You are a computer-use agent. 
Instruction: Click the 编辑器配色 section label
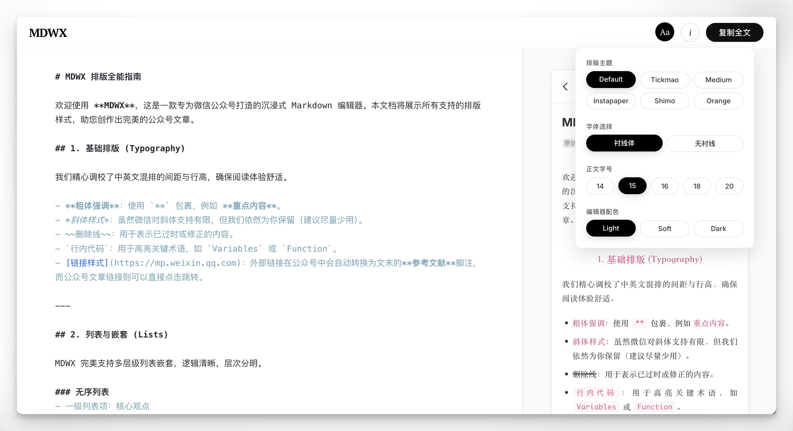click(x=602, y=212)
